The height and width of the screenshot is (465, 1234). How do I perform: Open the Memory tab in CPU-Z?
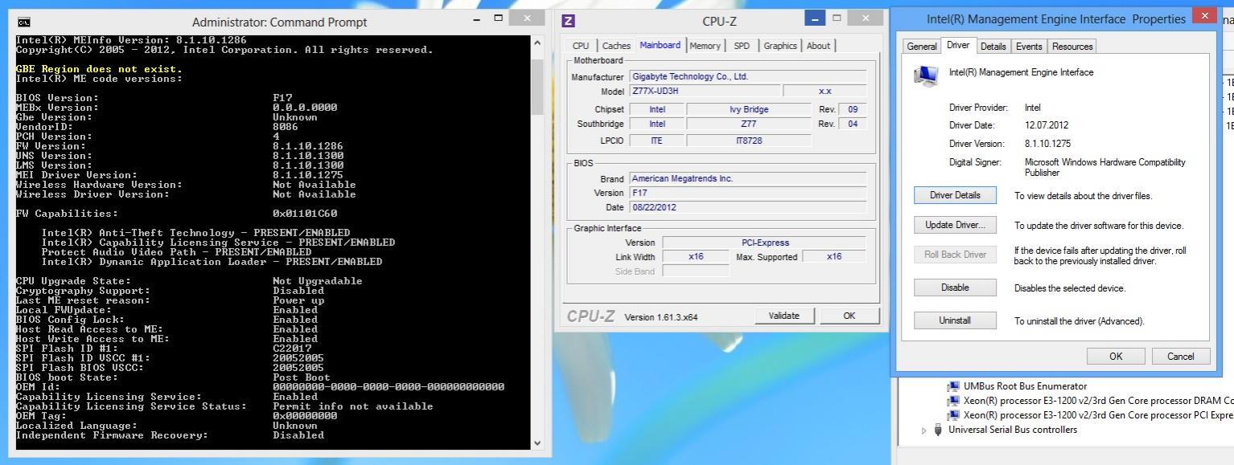(x=705, y=46)
